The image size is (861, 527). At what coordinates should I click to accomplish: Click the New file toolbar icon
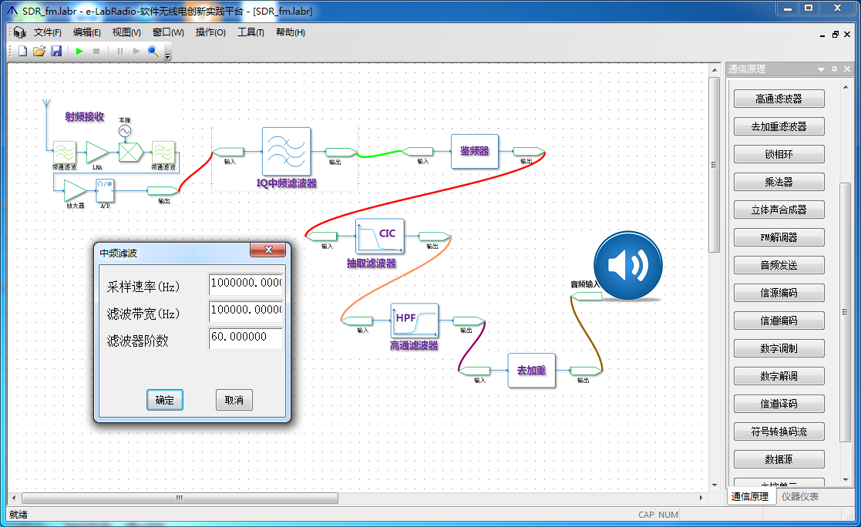pyautogui.click(x=22, y=51)
